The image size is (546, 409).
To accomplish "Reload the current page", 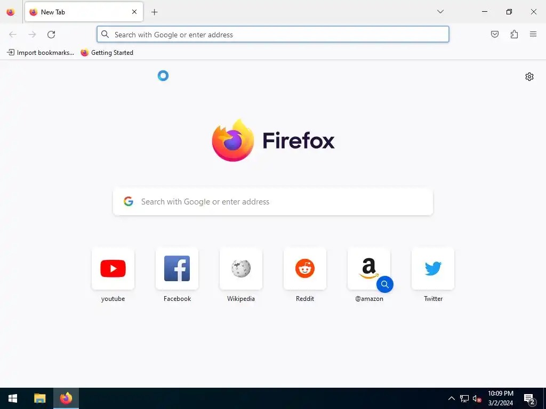I will [51, 35].
